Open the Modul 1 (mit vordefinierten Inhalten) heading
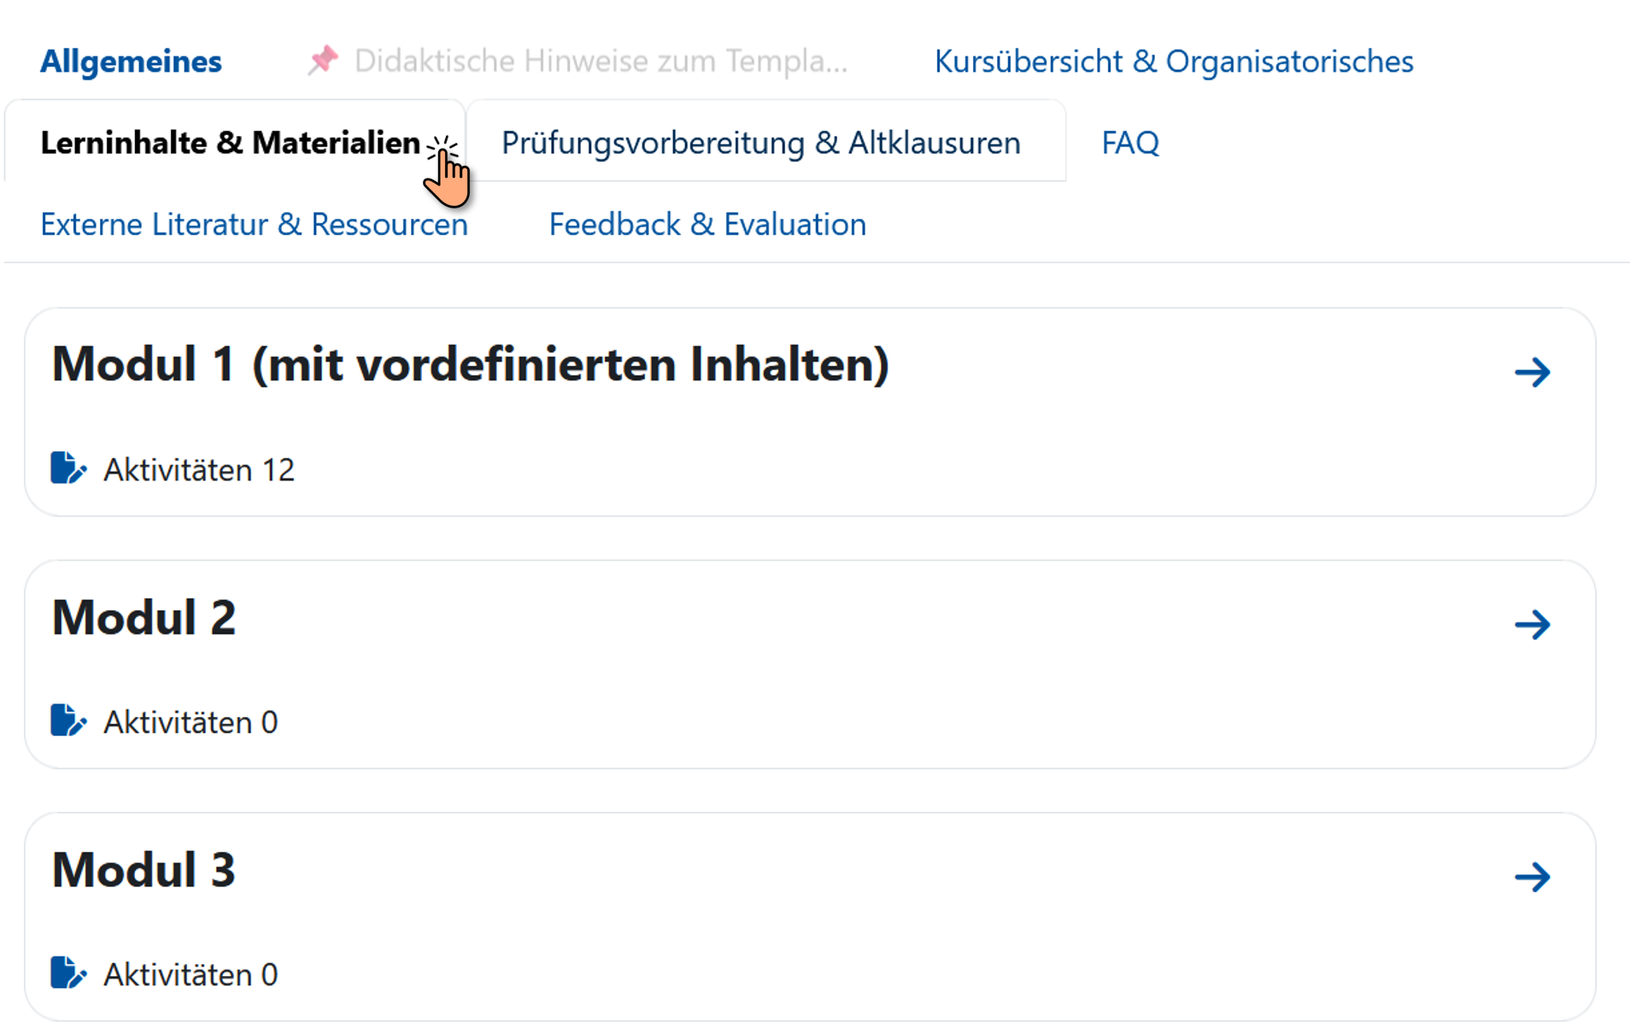The width and height of the screenshot is (1630, 1035). 470,365
